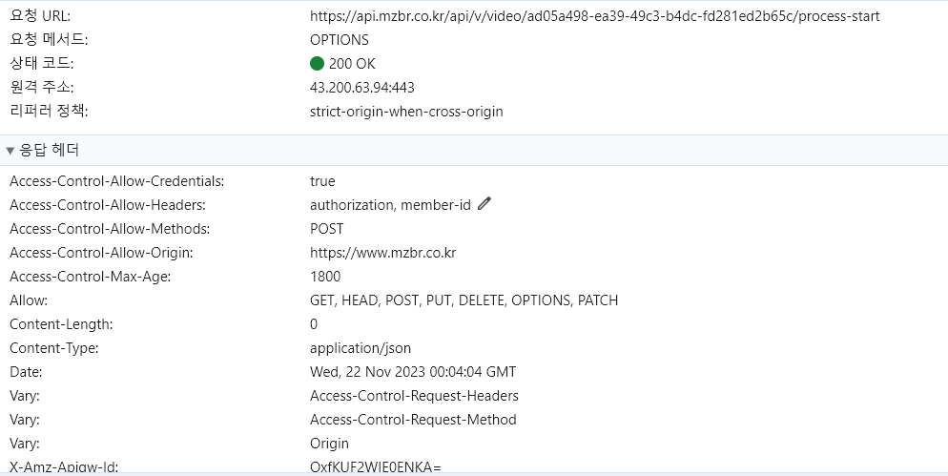Screen dimensions: 948x476
Task: Click the X-Amz-Apigw-Id header name
Action: [x=64, y=466]
